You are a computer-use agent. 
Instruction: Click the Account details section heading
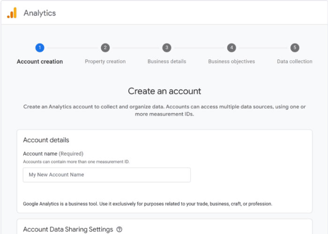point(46,140)
